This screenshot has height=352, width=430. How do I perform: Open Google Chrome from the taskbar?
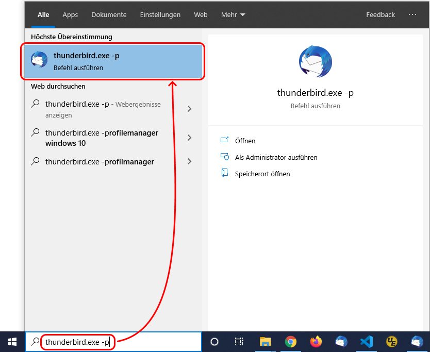[x=291, y=342]
